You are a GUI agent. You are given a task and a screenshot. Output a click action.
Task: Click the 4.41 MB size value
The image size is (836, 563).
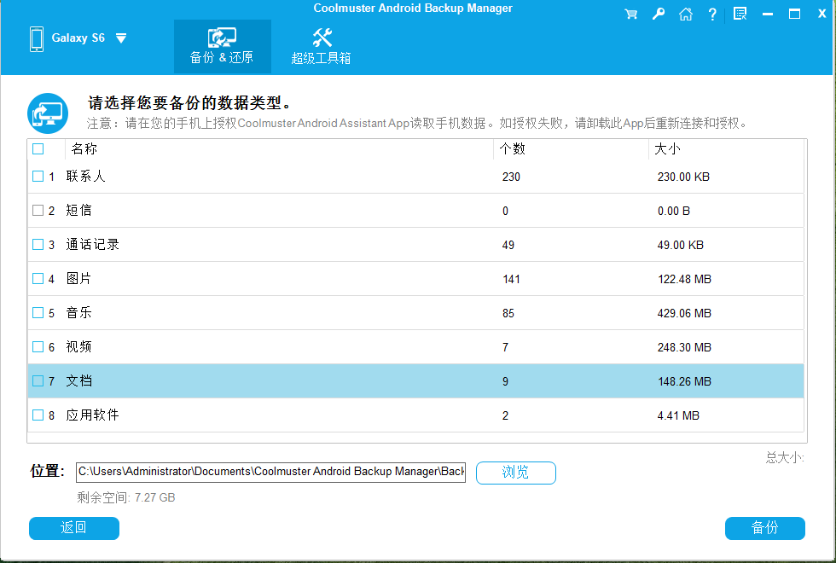(678, 416)
